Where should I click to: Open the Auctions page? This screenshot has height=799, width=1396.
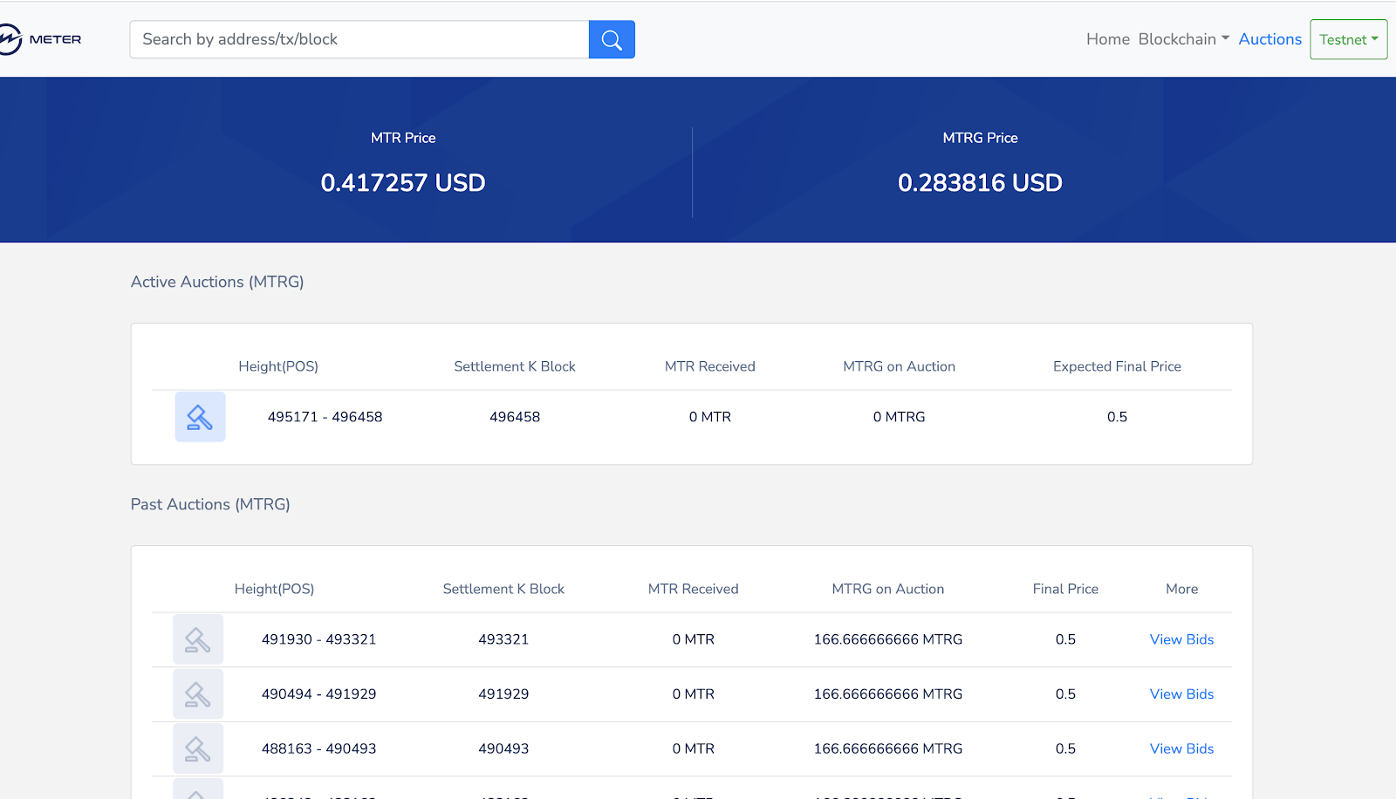[1269, 39]
